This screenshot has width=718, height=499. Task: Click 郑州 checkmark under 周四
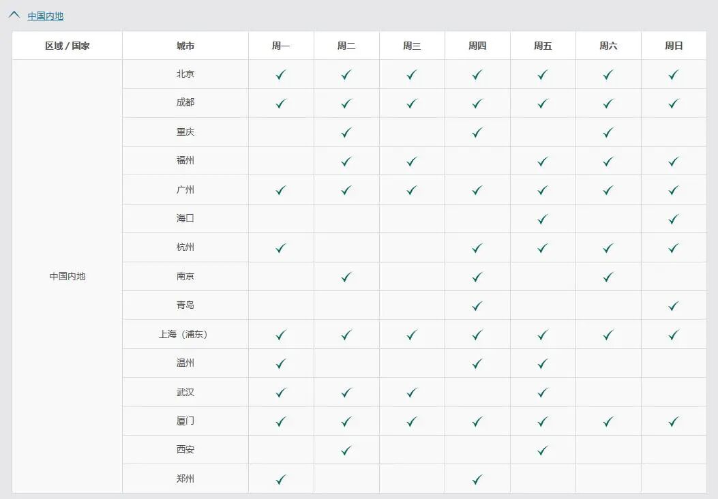[477, 480]
